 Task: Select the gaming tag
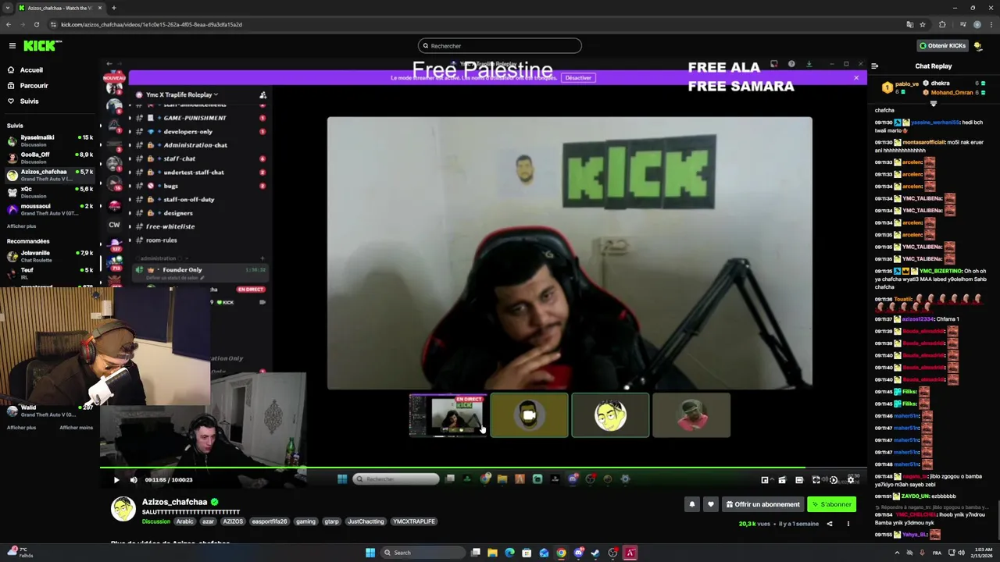pos(305,521)
